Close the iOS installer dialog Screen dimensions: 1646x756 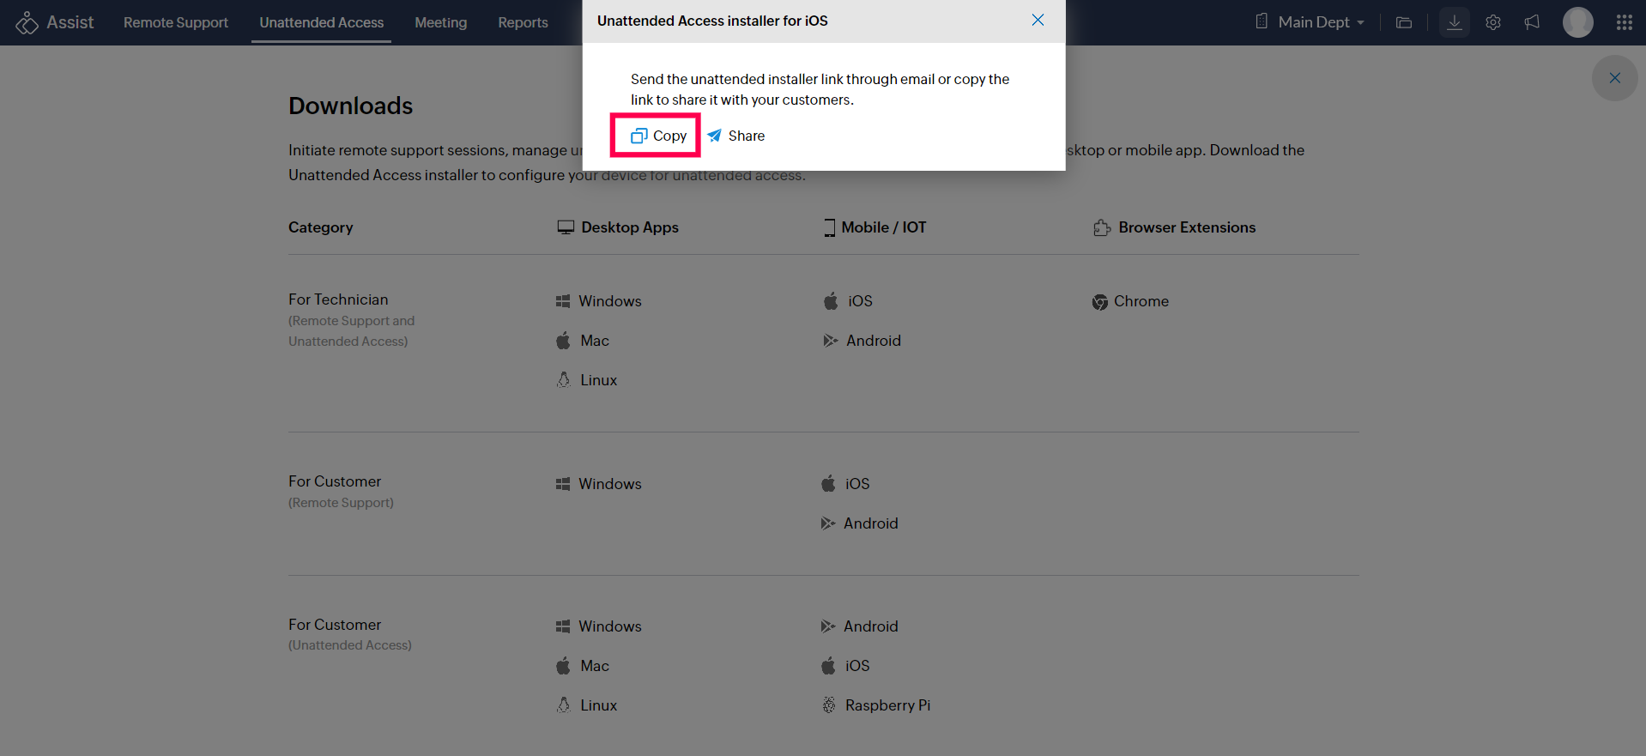pos(1038,21)
